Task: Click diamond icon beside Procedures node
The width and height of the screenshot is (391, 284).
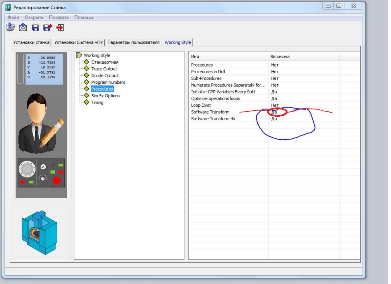Action: pyautogui.click(x=87, y=89)
